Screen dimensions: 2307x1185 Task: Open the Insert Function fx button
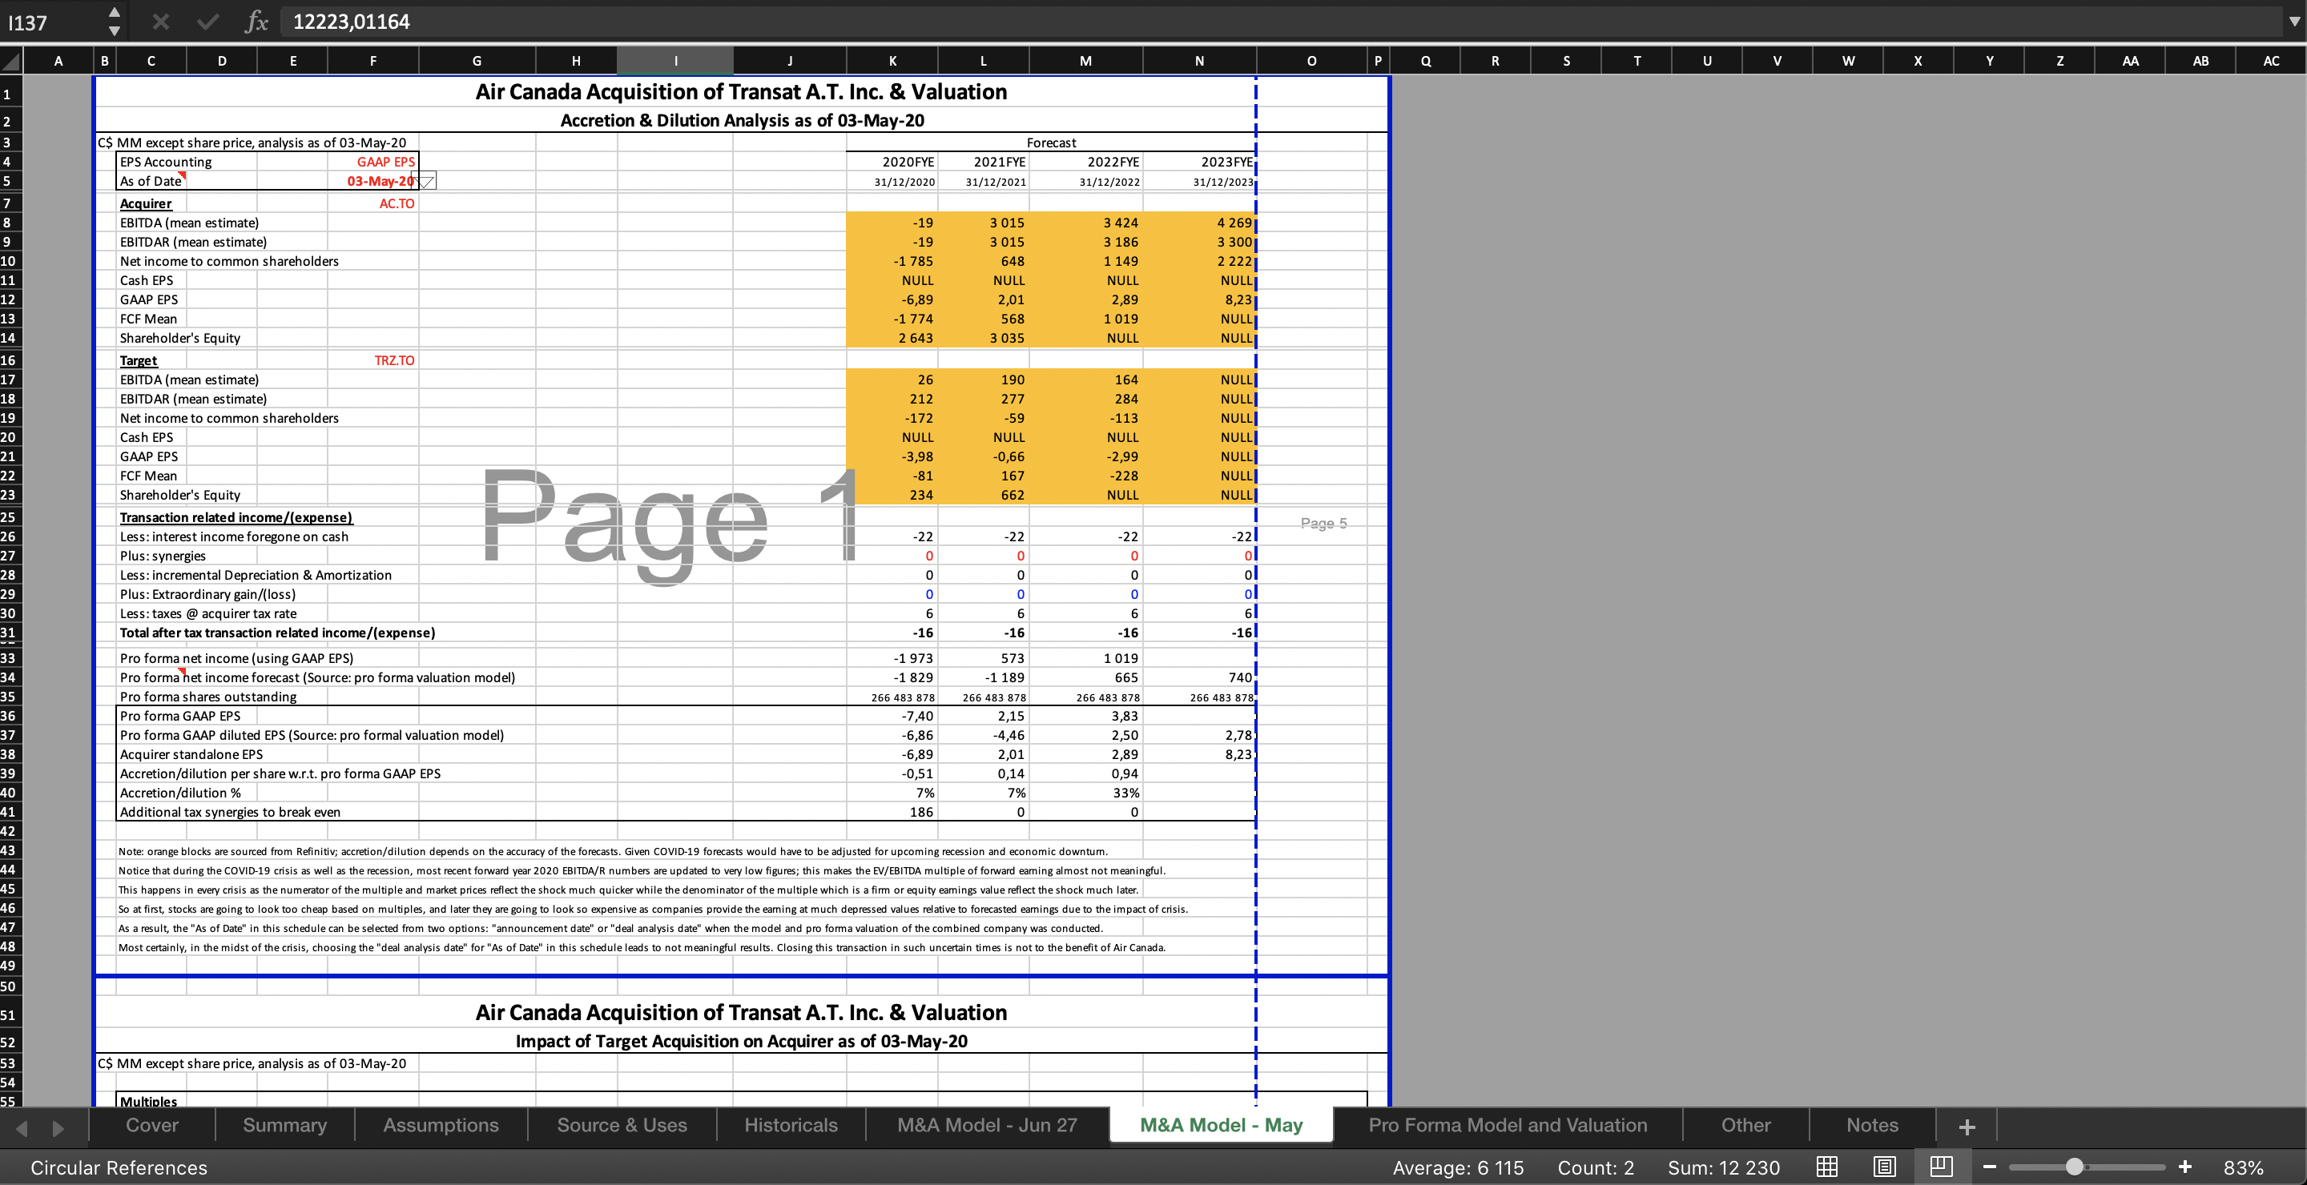click(x=256, y=22)
